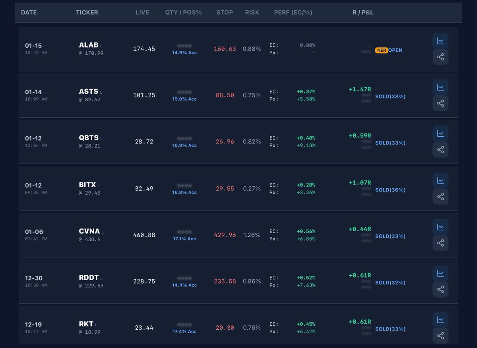Click the R / P&L column header
The width and height of the screenshot is (477, 348).
pyautogui.click(x=363, y=12)
